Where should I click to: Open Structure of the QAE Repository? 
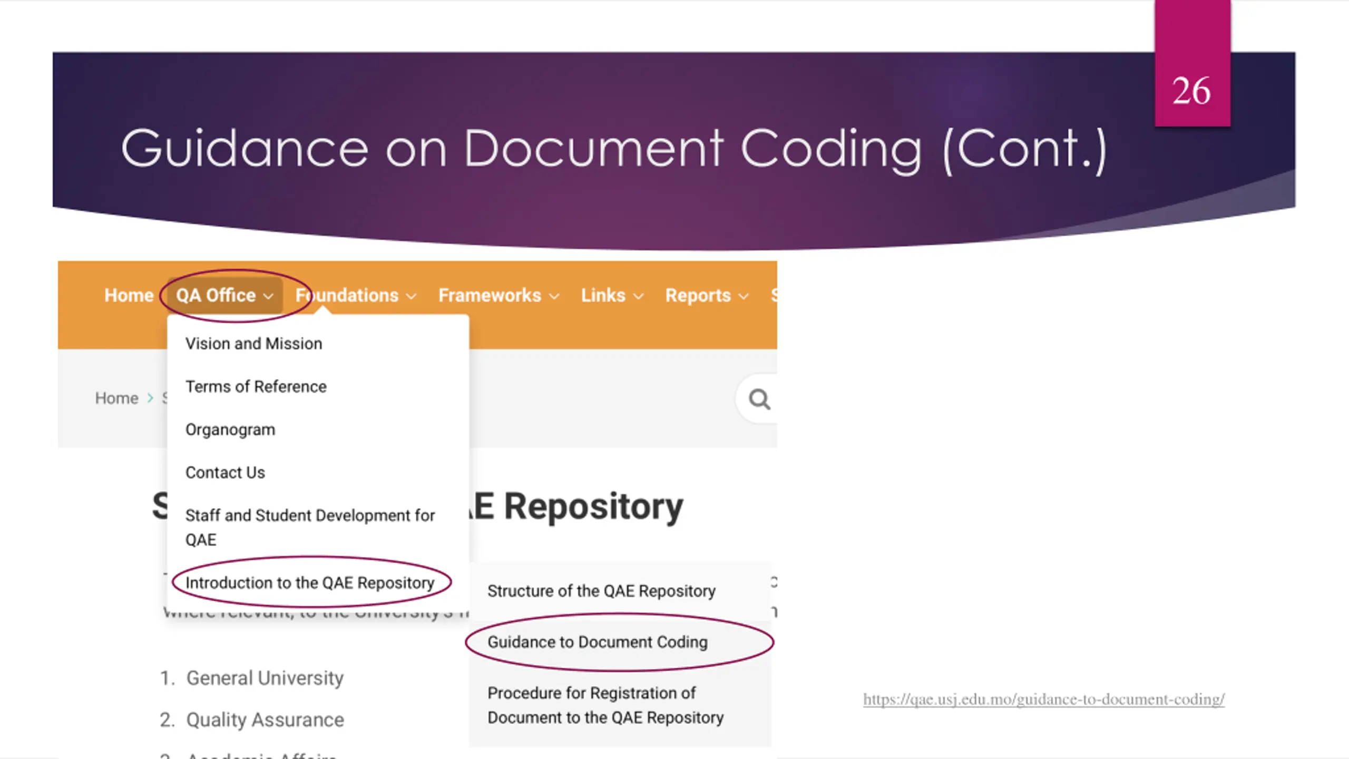pyautogui.click(x=601, y=591)
